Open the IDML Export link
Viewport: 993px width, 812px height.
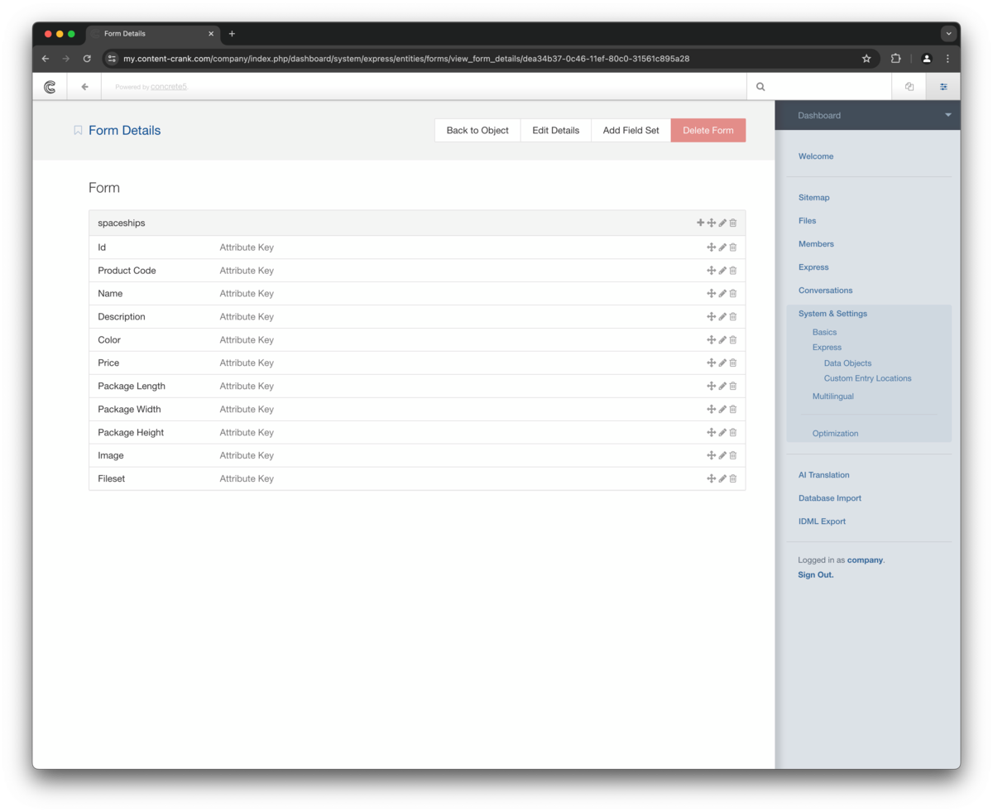click(822, 521)
